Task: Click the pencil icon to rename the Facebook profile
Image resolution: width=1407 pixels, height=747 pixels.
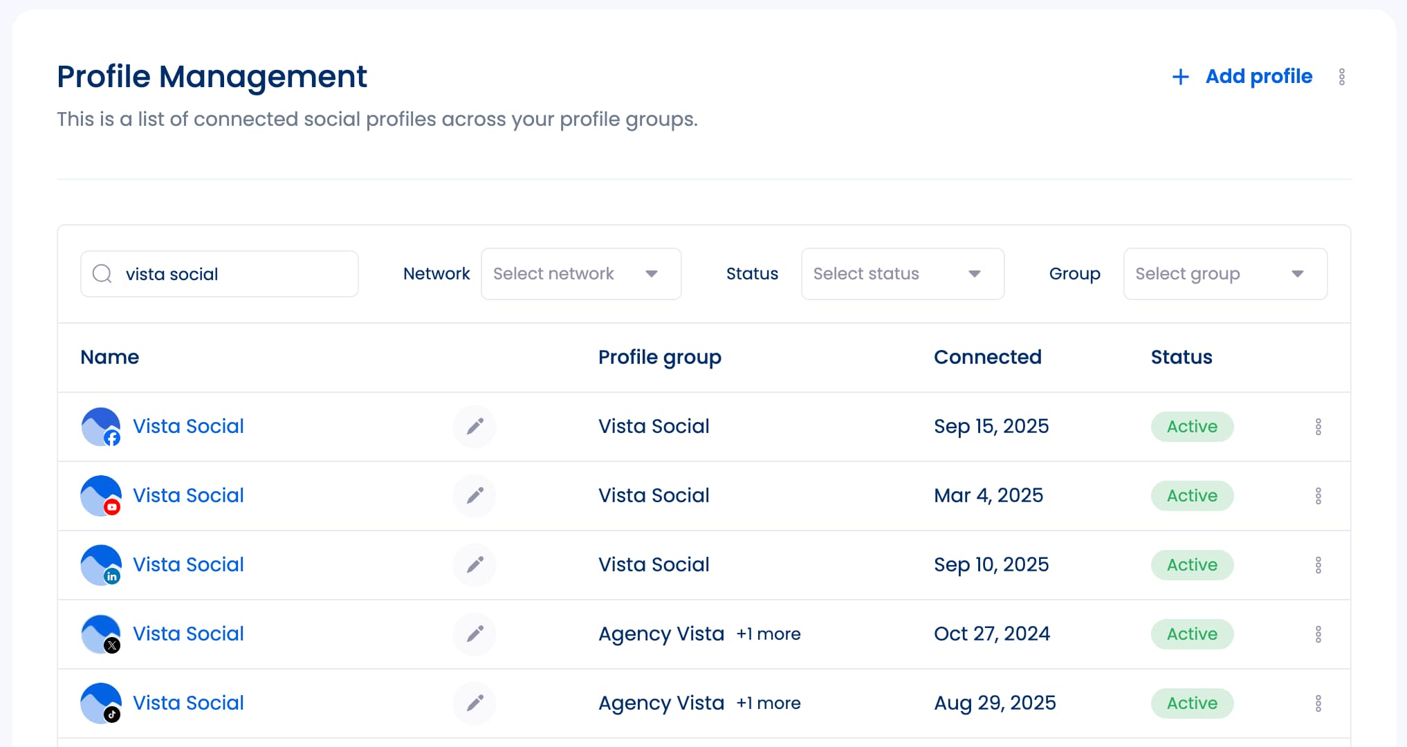Action: pyautogui.click(x=475, y=427)
